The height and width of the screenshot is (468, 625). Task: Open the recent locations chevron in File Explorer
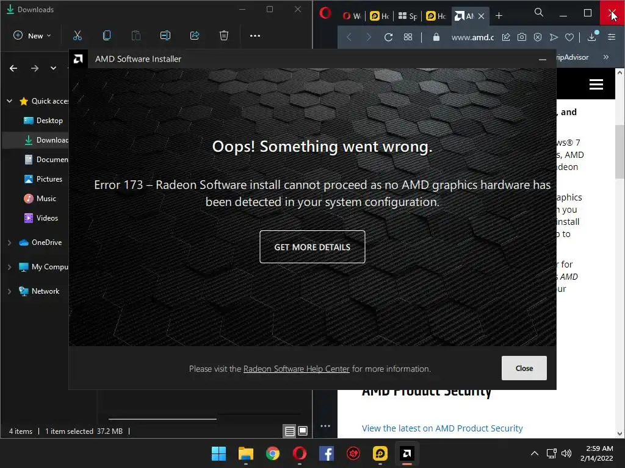[x=54, y=68]
